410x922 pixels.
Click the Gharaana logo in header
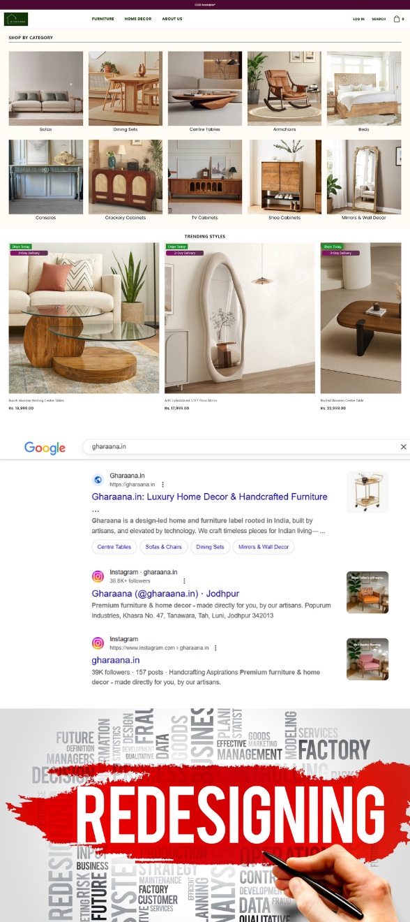tap(16, 19)
